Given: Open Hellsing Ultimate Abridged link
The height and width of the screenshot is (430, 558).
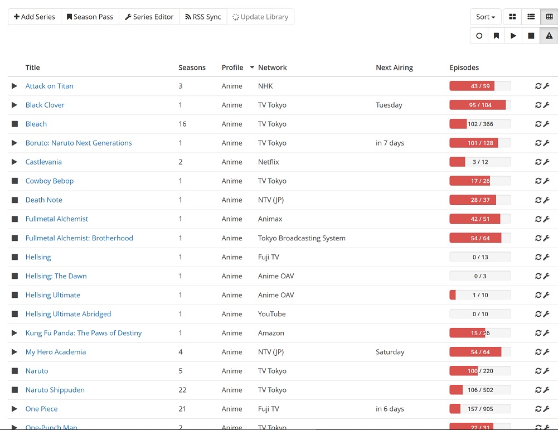Looking at the screenshot, I should [69, 314].
